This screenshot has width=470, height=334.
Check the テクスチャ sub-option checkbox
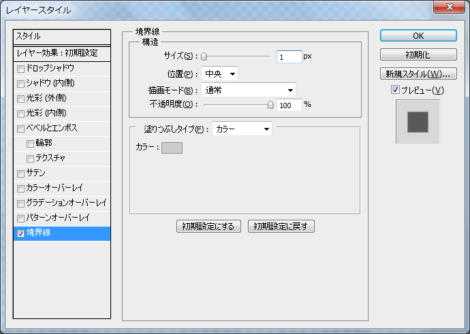[30, 159]
